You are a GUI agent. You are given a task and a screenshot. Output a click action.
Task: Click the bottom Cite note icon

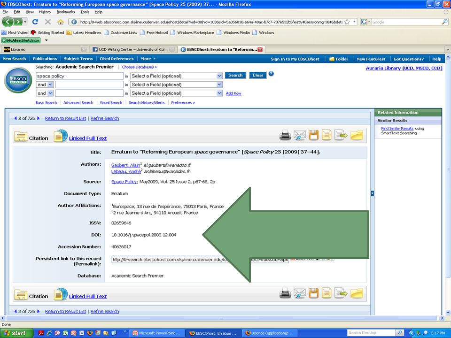click(327, 293)
